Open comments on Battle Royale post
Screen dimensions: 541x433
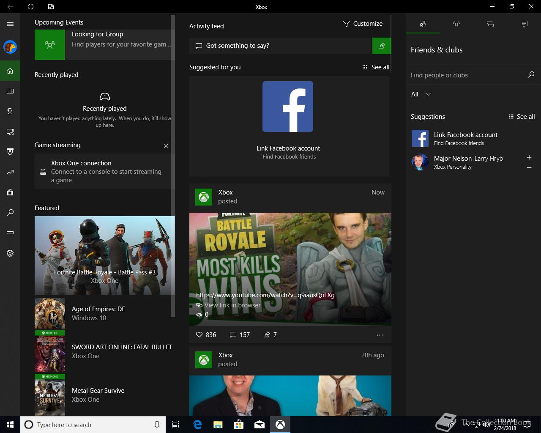point(240,334)
